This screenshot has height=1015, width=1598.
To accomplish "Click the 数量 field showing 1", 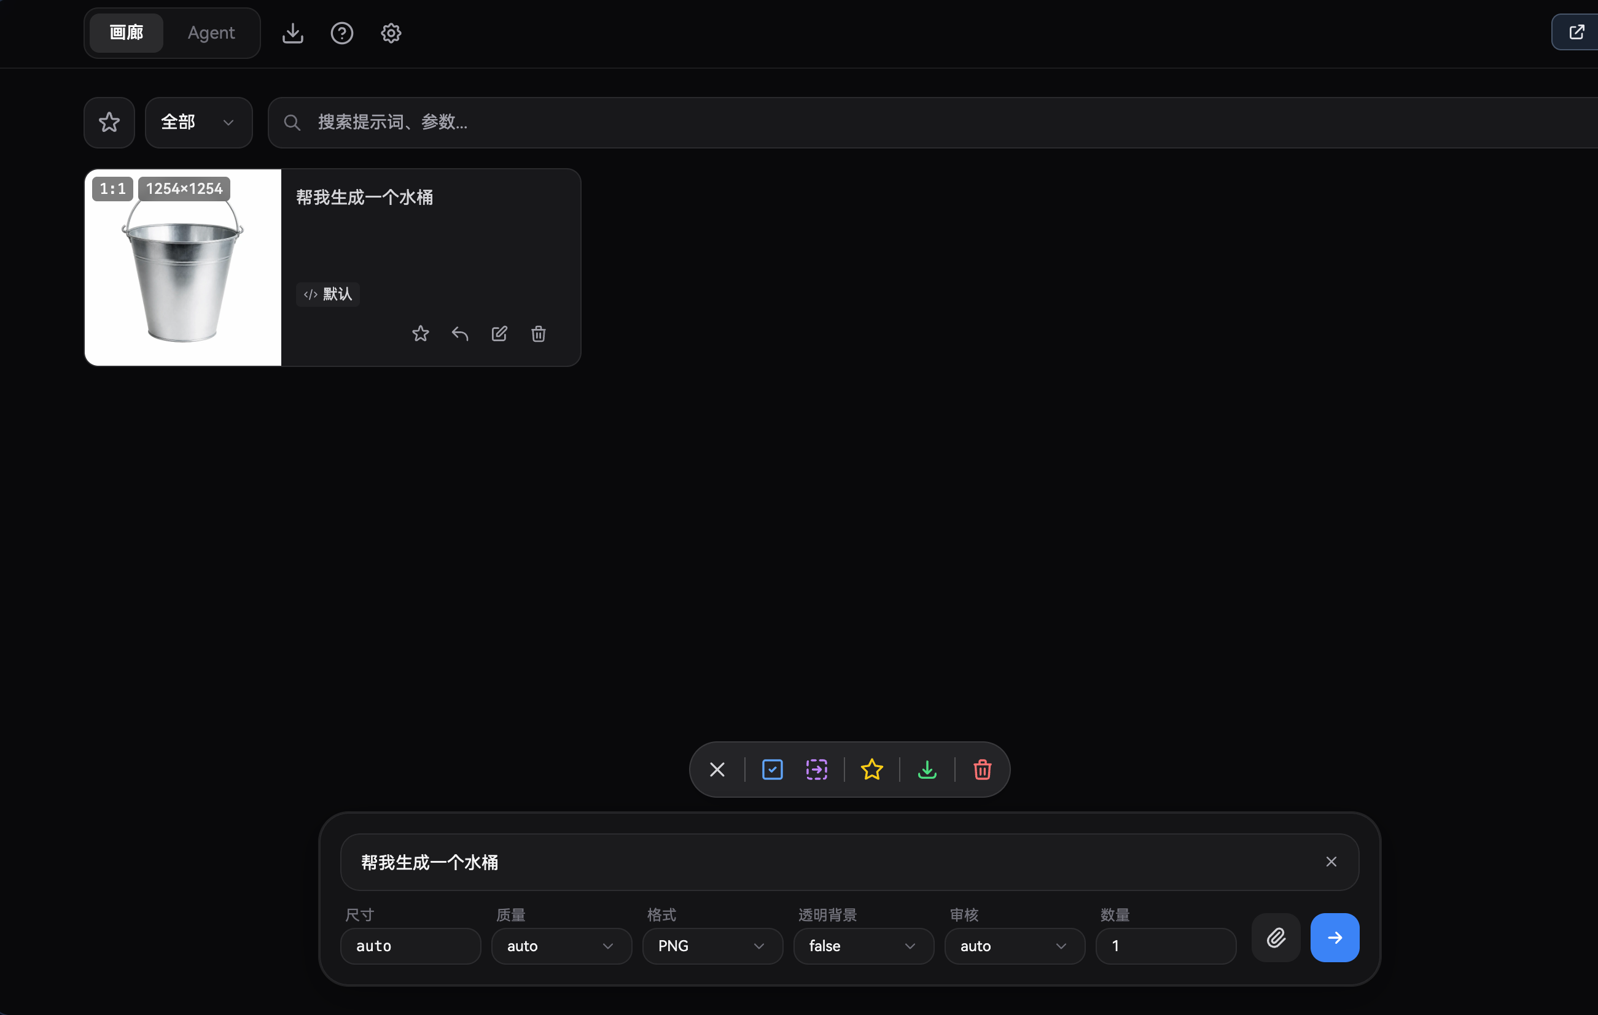I will tap(1166, 946).
